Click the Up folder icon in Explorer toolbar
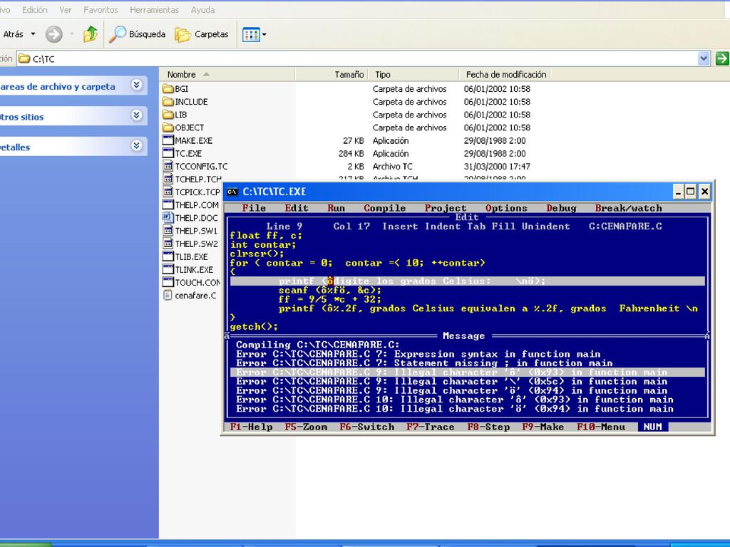Viewport: 730px width, 547px height. click(x=90, y=34)
